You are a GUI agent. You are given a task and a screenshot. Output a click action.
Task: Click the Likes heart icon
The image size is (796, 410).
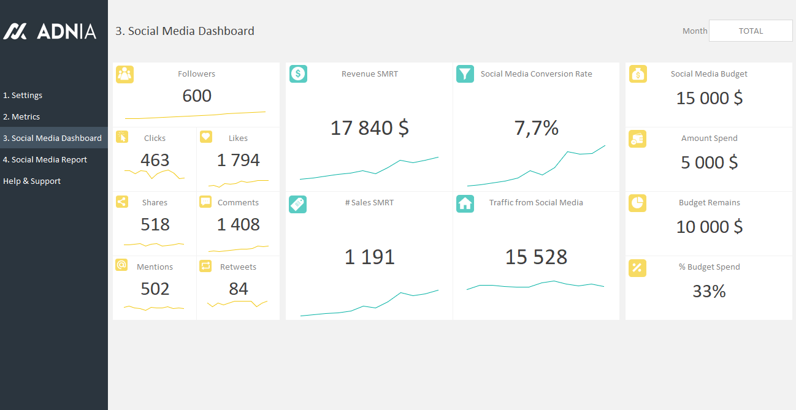coord(206,137)
